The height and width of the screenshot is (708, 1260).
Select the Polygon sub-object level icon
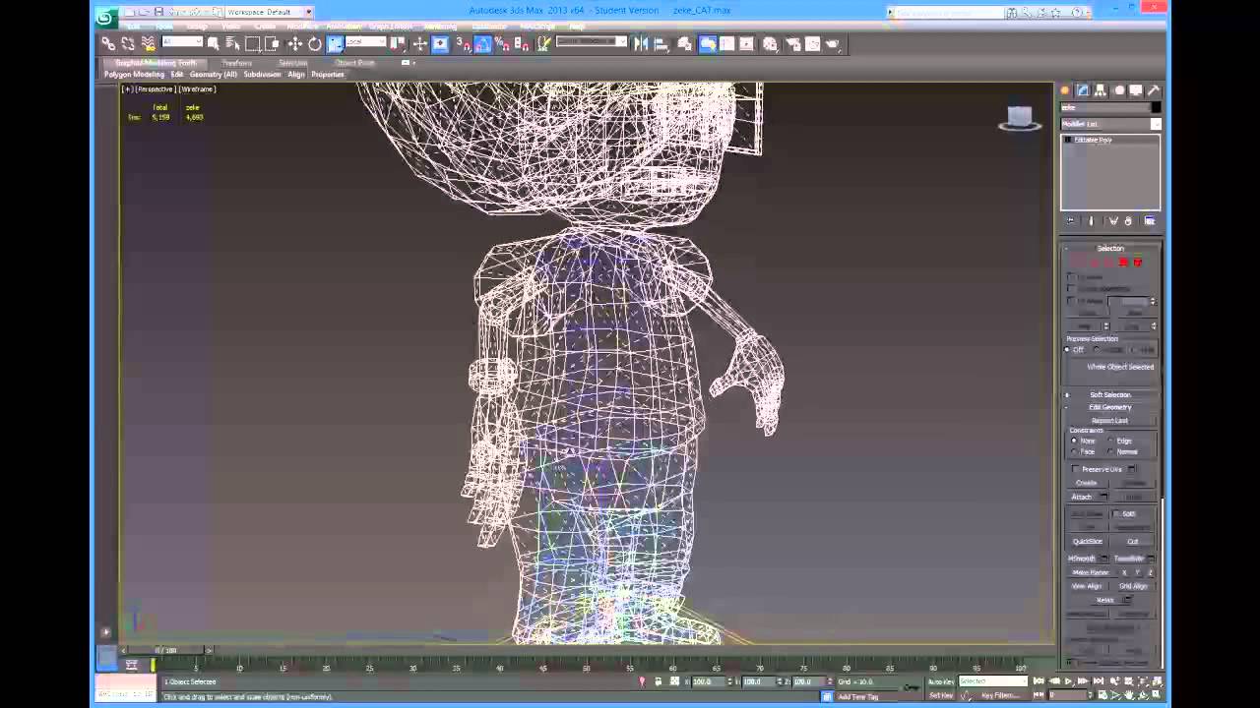[x=1123, y=263]
